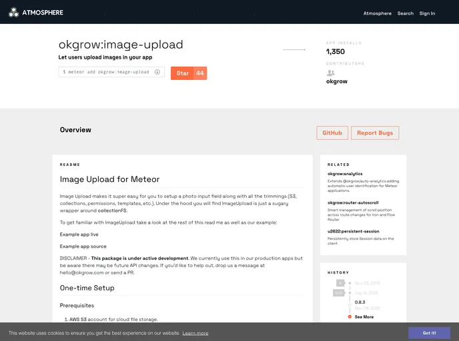Click the Report Bugs button
Screen dimensions: 459x341
pyautogui.click(x=375, y=133)
